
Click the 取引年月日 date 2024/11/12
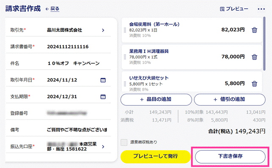[62, 80]
